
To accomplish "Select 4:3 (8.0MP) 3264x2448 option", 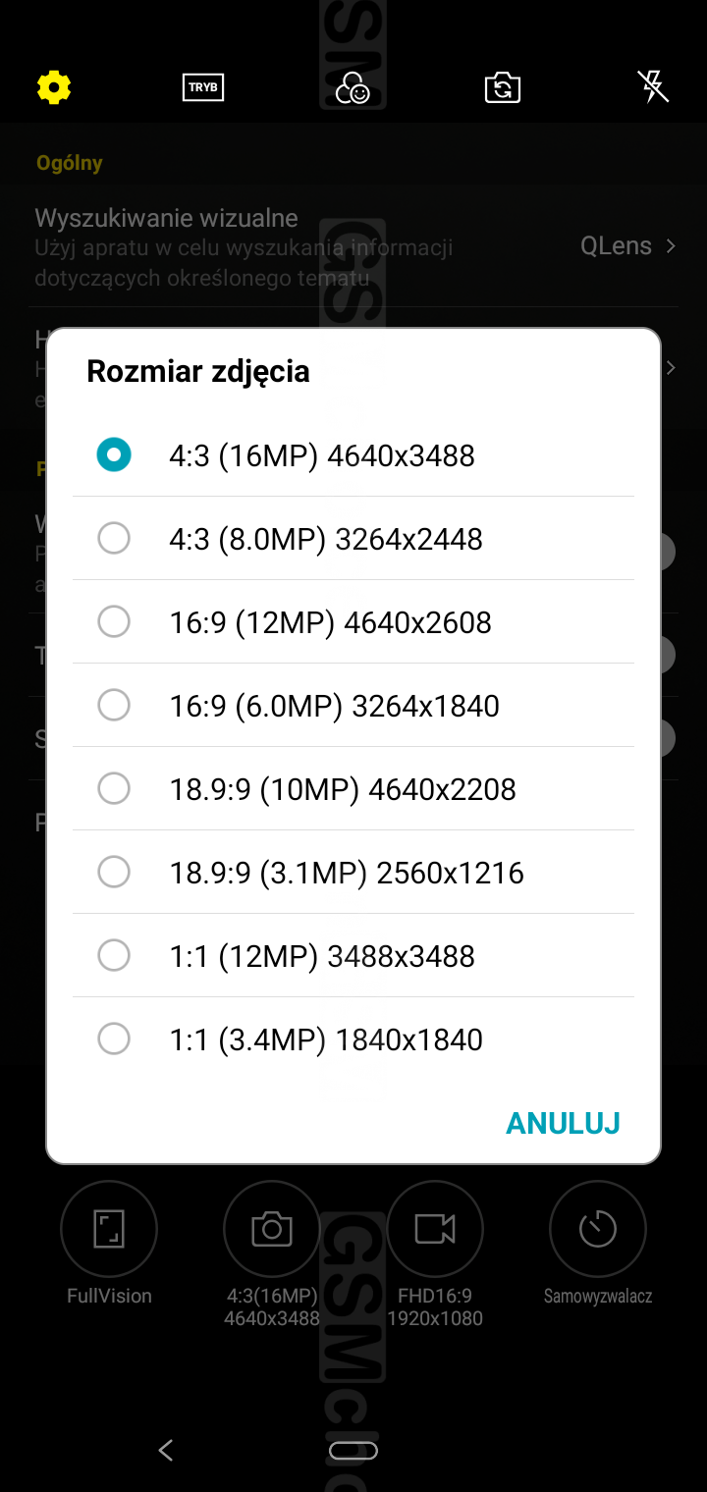I will 326,539.
